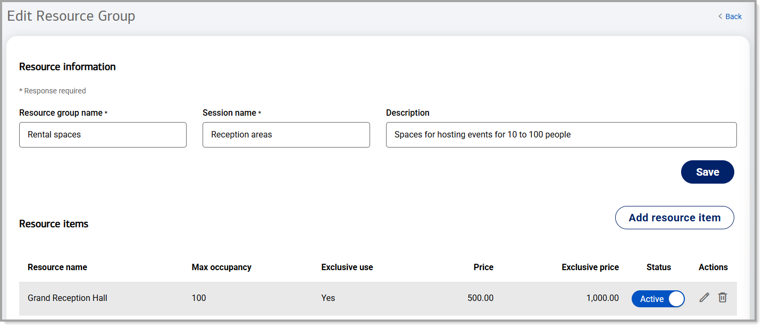Click the Resource name column header

pyautogui.click(x=57, y=267)
